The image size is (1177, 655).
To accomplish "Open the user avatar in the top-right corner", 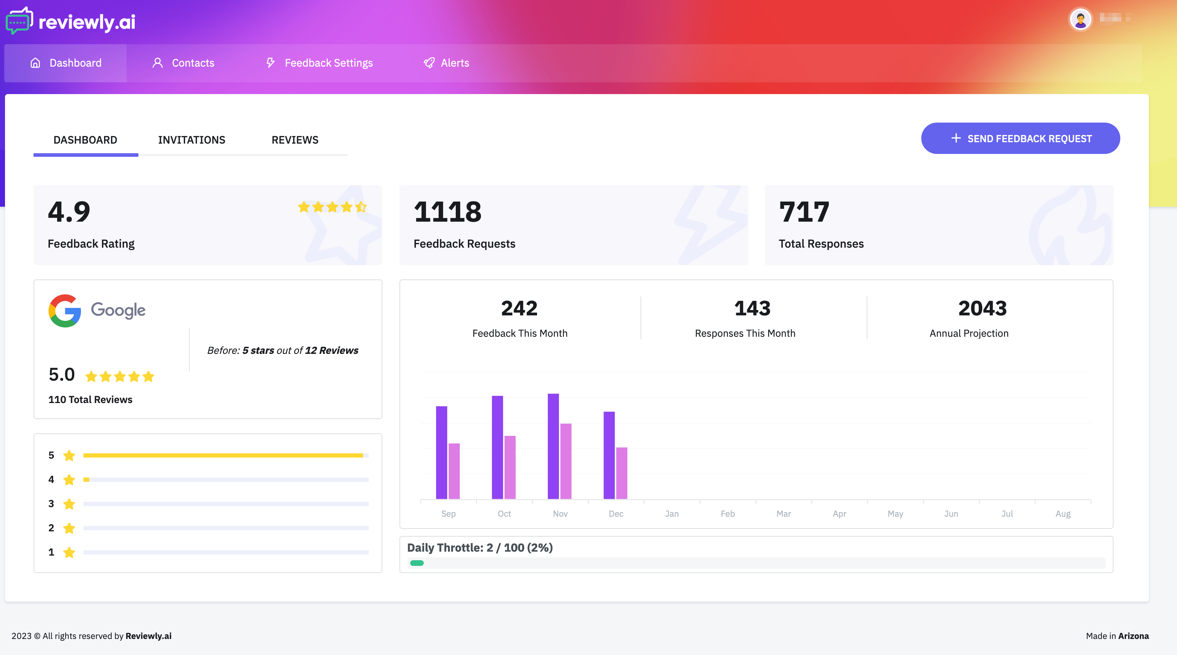I will [1081, 19].
